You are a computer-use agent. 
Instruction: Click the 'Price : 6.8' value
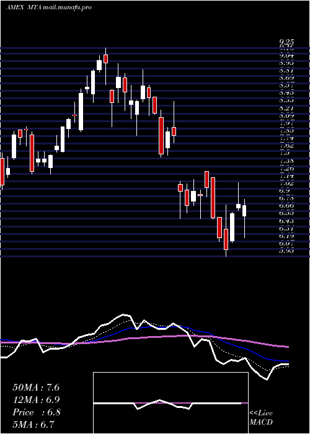36,412
